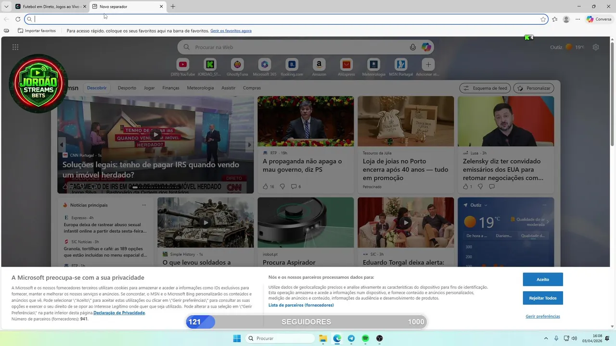The height and width of the screenshot is (346, 616).
Task: Show hidden system tray icons
Action: tap(546, 338)
